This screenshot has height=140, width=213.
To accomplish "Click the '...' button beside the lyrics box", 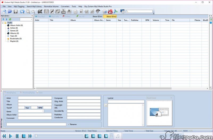I will tap(106, 105).
